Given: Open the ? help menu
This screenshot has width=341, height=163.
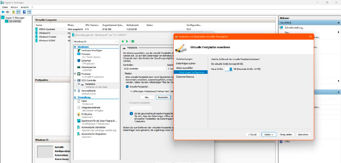Looking at the screenshot, I should [32, 7].
